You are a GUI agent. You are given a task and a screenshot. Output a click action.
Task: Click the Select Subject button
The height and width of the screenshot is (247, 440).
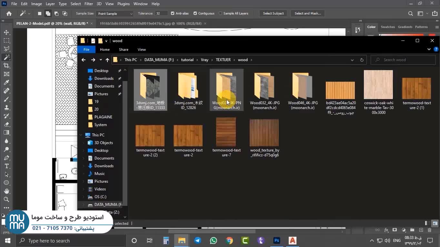tap(273, 14)
